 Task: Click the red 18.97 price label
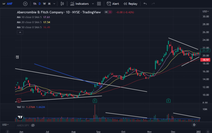click(205, 60)
